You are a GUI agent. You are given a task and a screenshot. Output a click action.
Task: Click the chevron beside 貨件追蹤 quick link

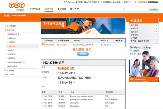point(156,25)
